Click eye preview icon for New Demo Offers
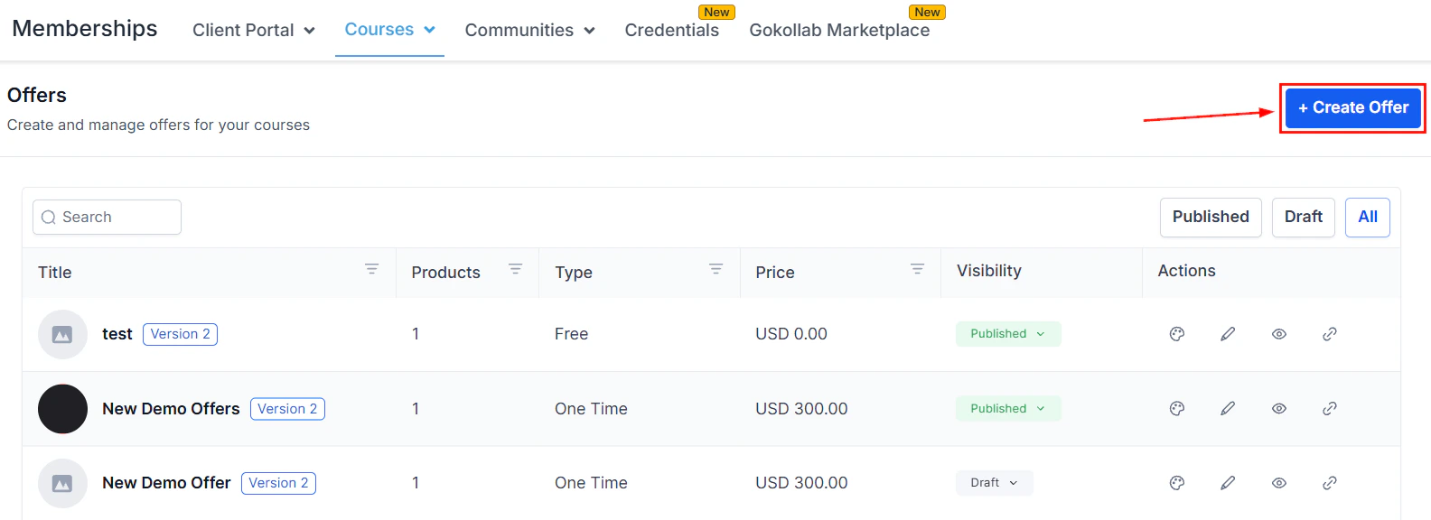Screen dimensions: 1431x520 click(1279, 409)
